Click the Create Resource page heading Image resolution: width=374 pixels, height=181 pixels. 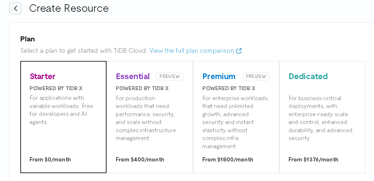pos(69,8)
